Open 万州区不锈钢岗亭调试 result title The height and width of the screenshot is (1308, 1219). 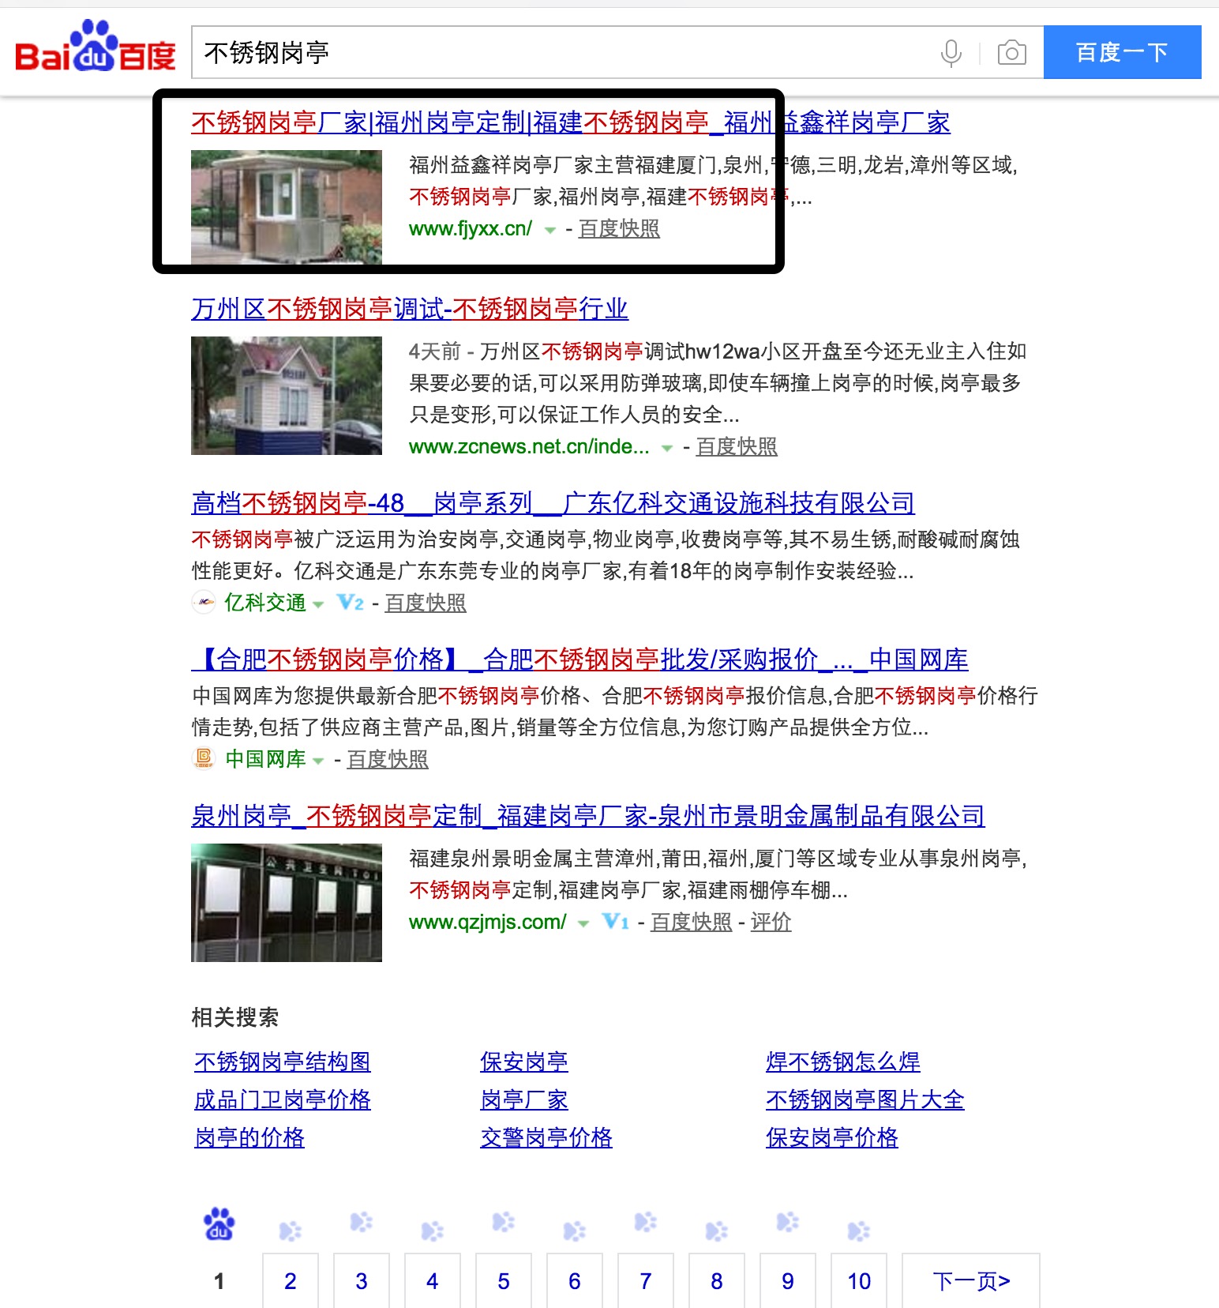tap(410, 309)
